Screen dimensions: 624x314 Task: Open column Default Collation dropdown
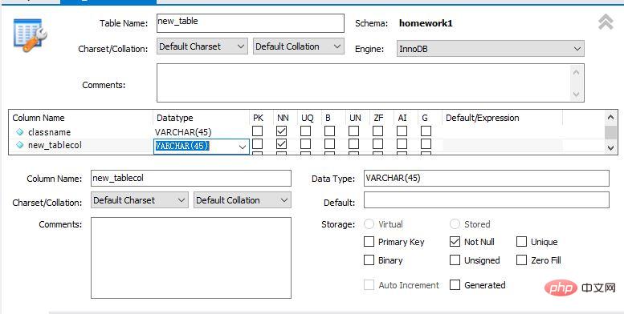[243, 200]
